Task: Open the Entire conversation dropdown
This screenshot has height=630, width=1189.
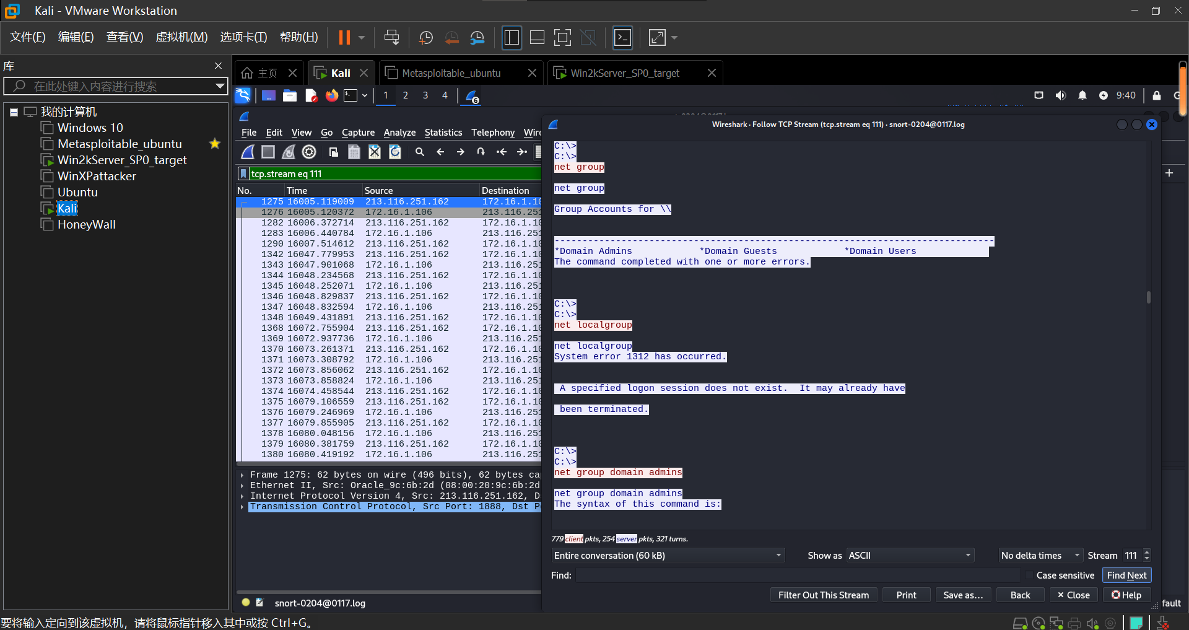Action: 668,556
